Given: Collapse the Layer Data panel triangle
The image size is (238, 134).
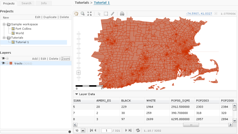Looking at the screenshot, I should click(77, 94).
